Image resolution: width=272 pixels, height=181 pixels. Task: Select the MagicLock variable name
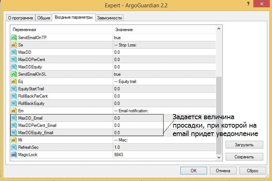point(28,155)
